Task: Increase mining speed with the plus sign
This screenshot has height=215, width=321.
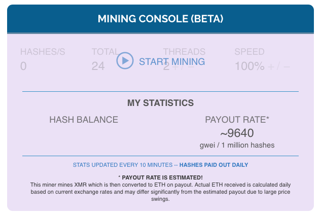Action: 272,66
